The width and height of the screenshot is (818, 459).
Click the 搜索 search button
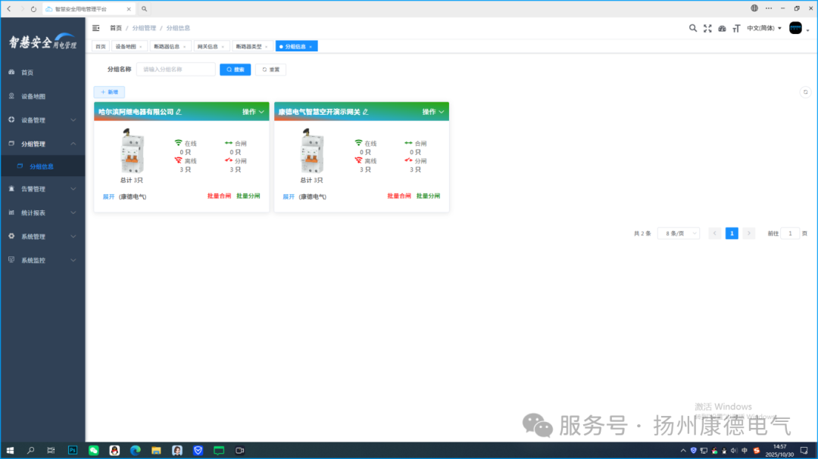235,69
